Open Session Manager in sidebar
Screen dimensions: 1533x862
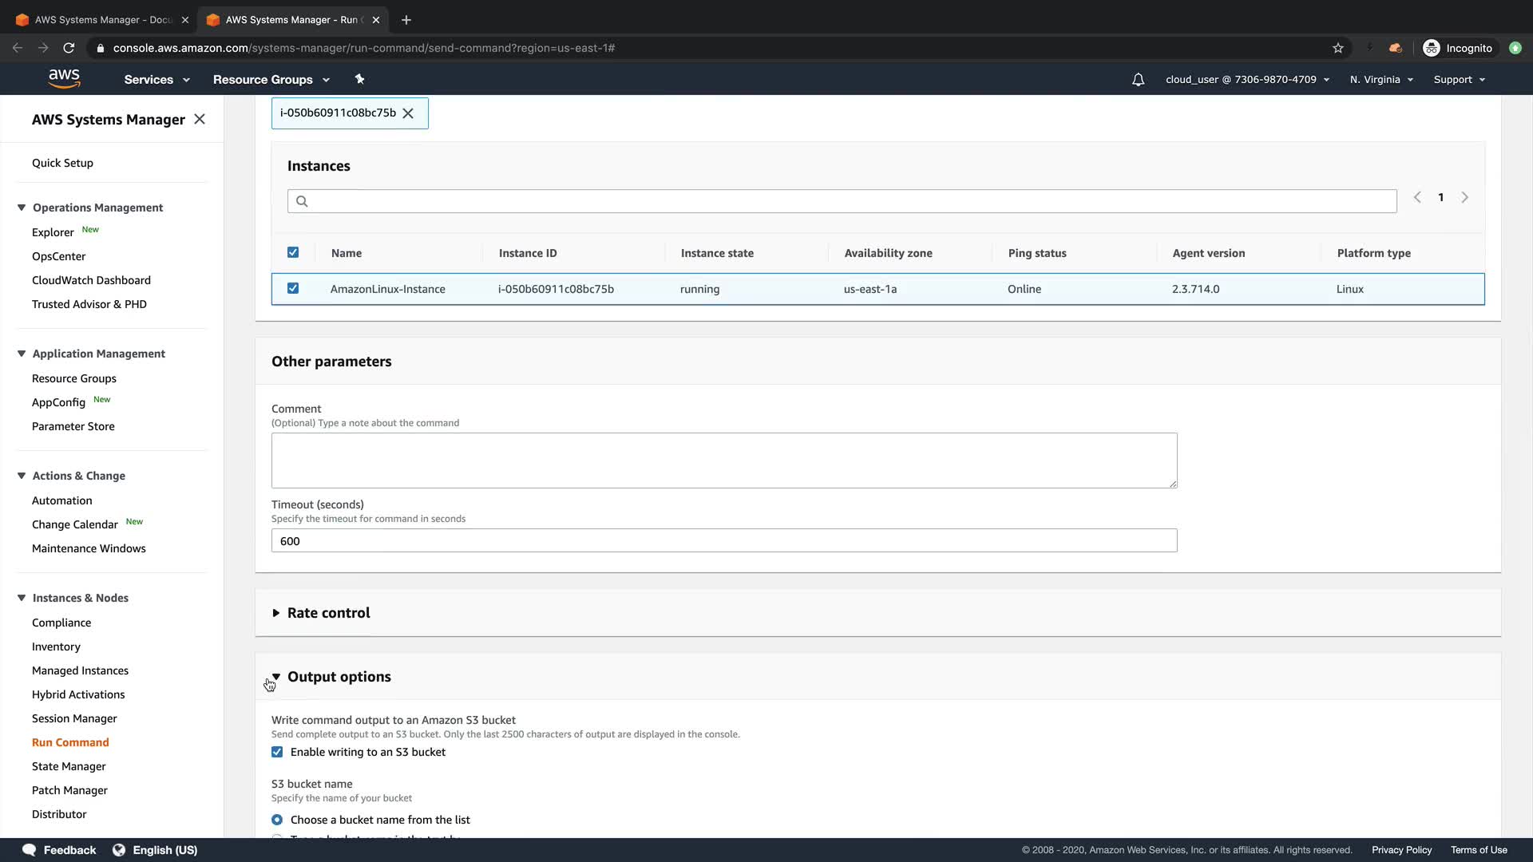pos(74,718)
